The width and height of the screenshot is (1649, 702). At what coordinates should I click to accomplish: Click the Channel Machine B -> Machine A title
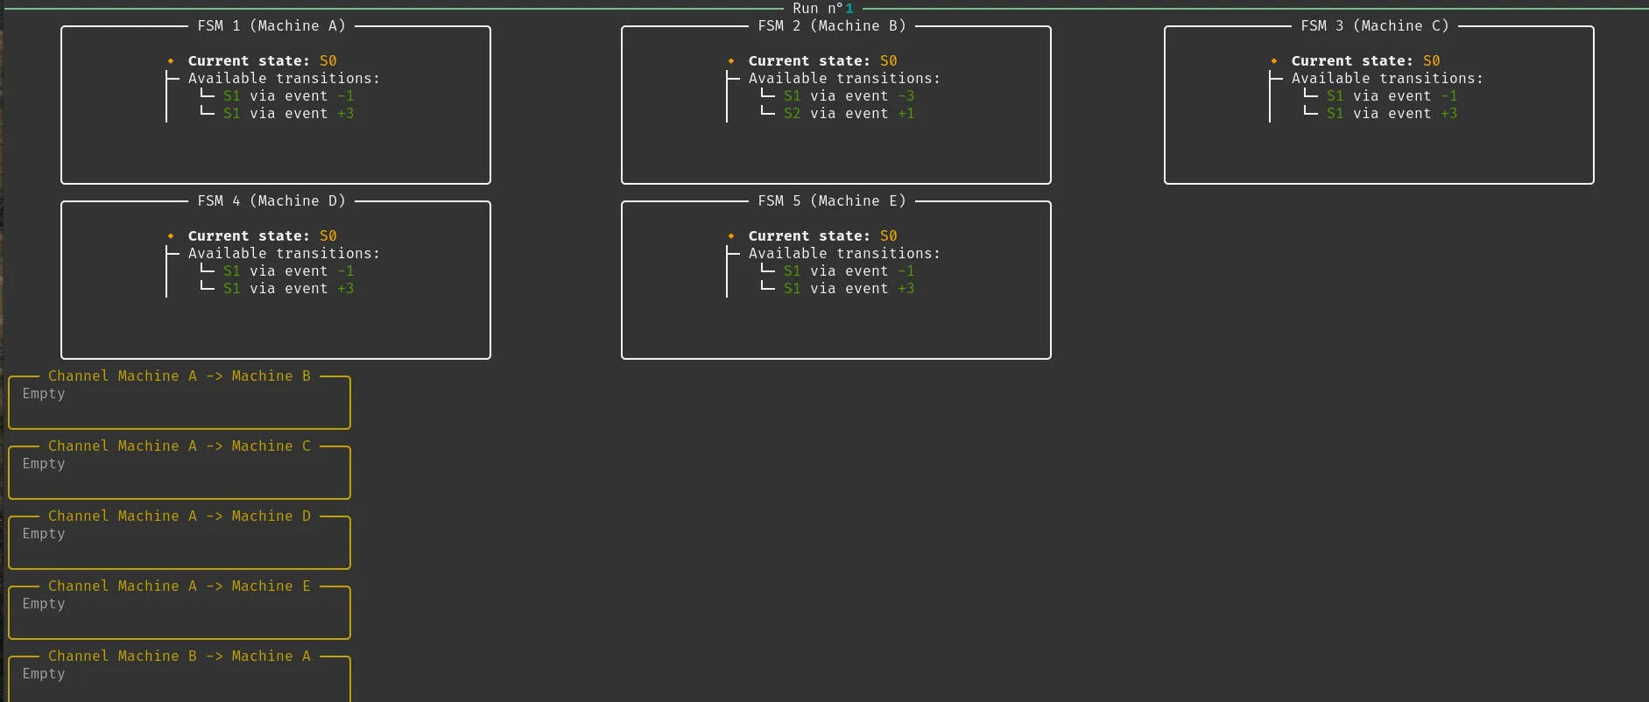[180, 656]
